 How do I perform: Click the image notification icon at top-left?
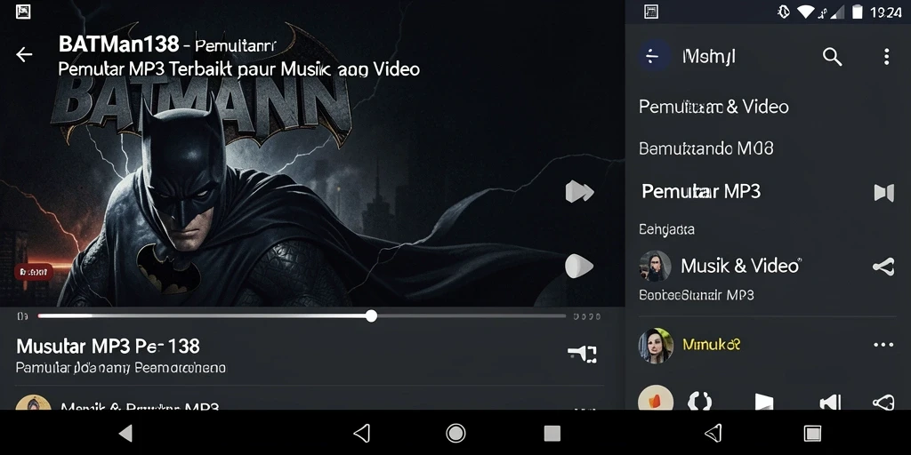point(23,12)
